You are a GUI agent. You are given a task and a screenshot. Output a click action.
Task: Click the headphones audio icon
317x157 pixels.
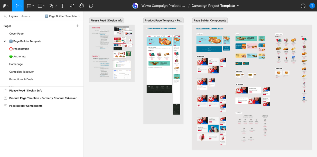tap(303, 6)
